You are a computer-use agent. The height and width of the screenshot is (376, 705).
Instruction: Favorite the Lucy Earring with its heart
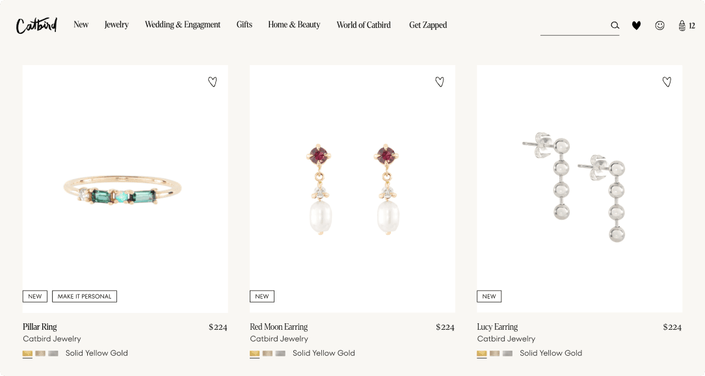click(x=667, y=81)
